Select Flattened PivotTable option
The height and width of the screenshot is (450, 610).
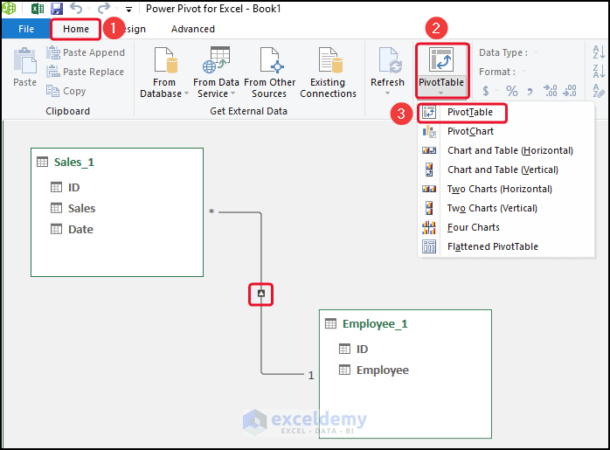click(x=506, y=246)
